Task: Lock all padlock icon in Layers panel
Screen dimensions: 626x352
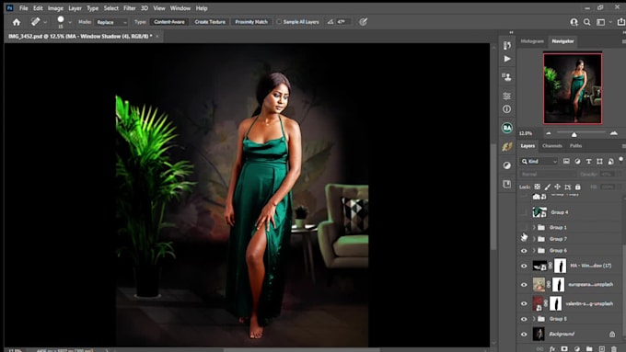Action: [x=578, y=187]
